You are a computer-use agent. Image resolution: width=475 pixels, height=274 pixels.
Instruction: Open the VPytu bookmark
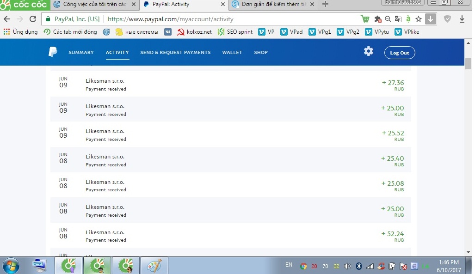(x=377, y=32)
